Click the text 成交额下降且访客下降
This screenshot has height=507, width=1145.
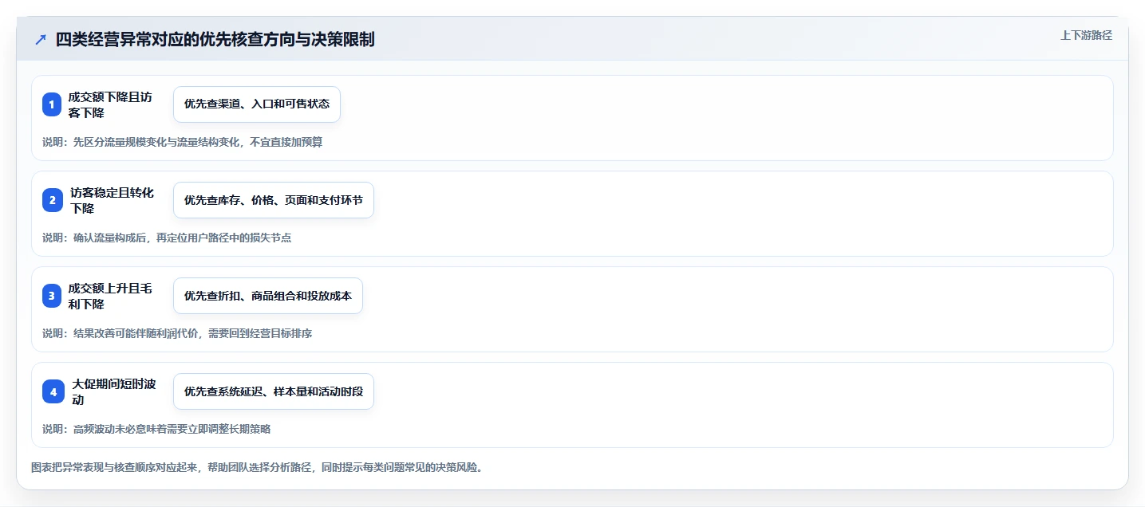pos(110,104)
